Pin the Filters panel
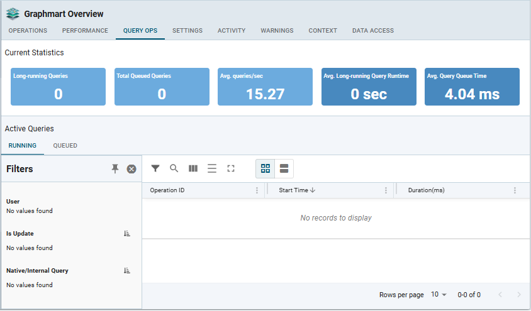This screenshot has height=311, width=531. [115, 168]
